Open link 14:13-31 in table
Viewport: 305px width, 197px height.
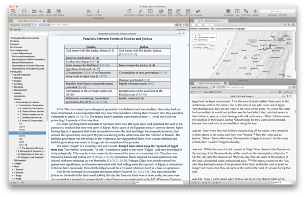(103, 65)
